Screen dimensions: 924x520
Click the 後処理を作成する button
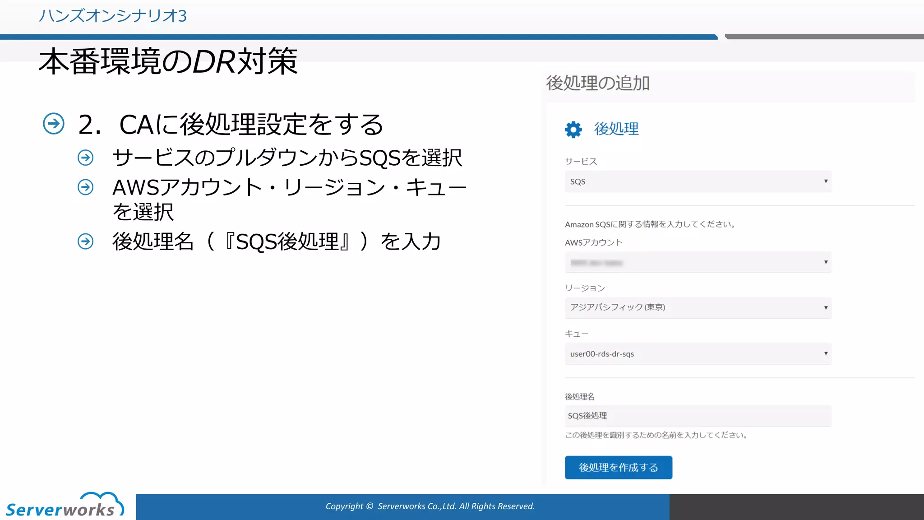[x=619, y=468]
